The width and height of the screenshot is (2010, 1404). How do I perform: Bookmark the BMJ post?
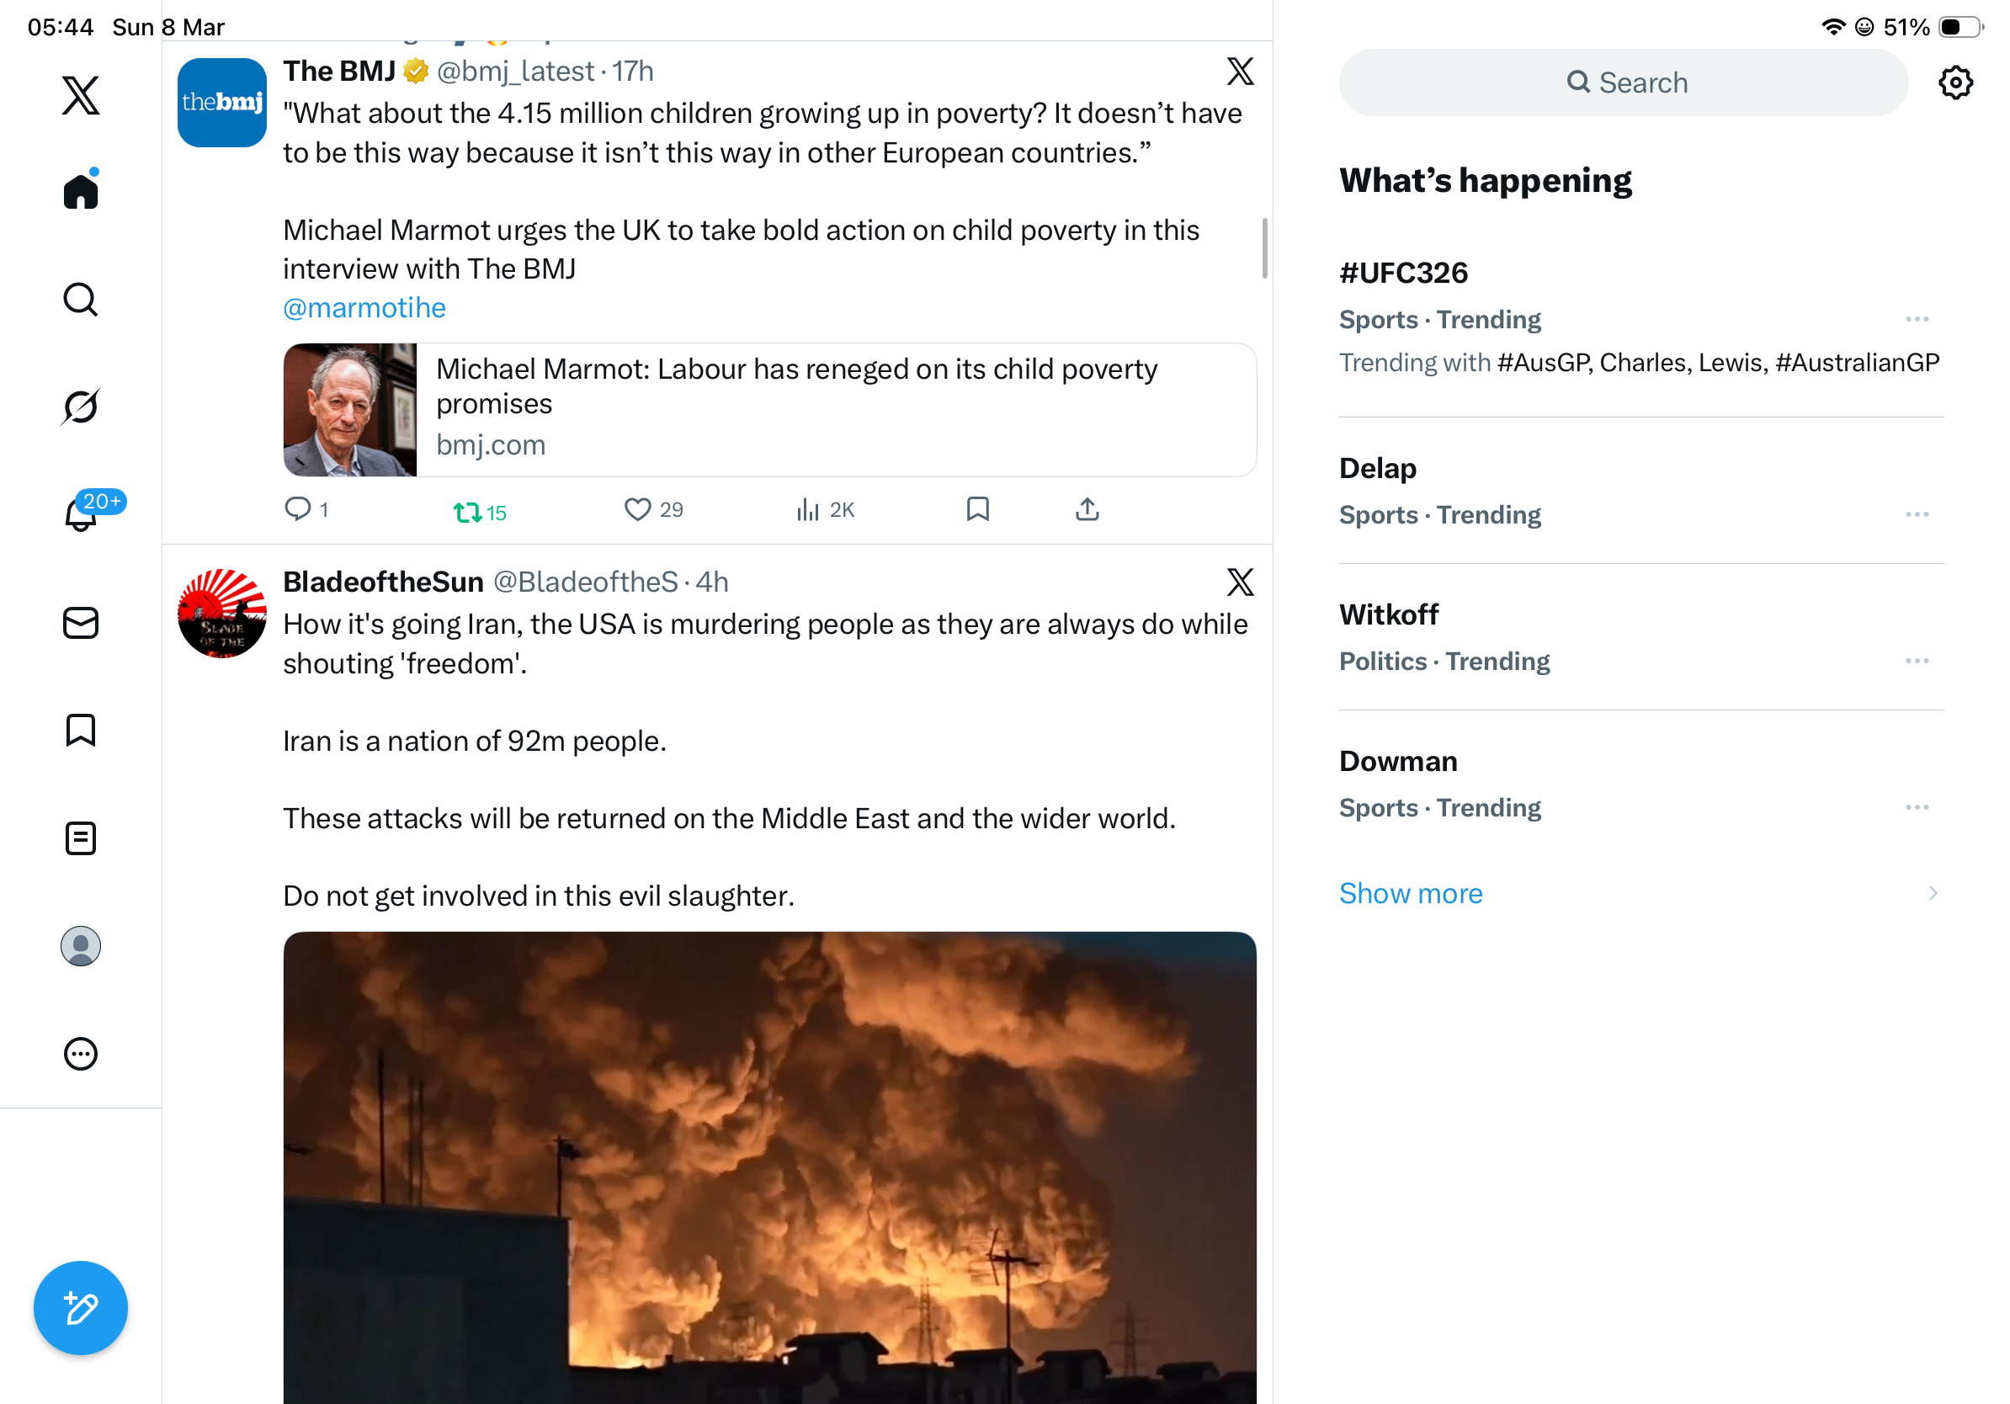[978, 509]
